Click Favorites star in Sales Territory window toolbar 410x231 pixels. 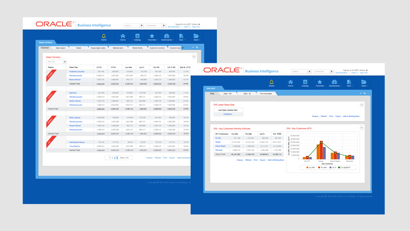(x=152, y=36)
